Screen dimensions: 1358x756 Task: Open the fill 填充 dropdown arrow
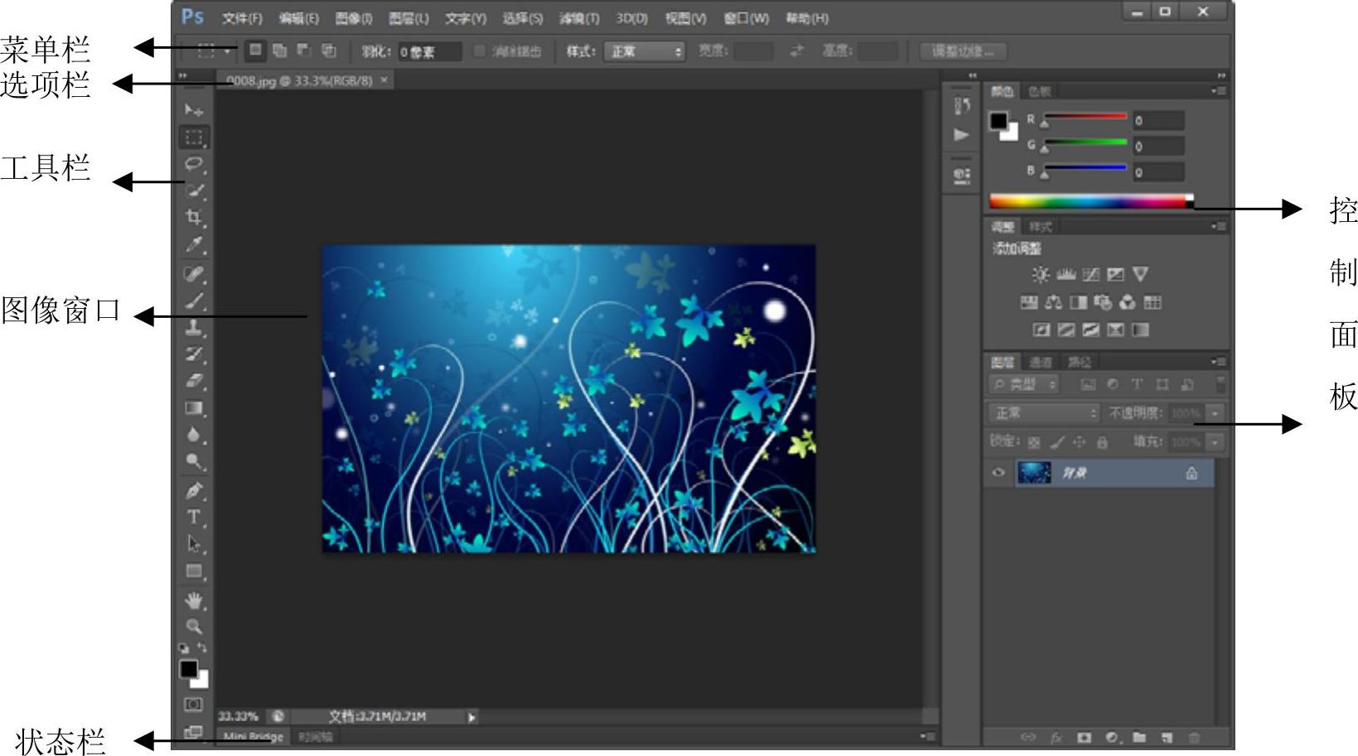[1215, 442]
